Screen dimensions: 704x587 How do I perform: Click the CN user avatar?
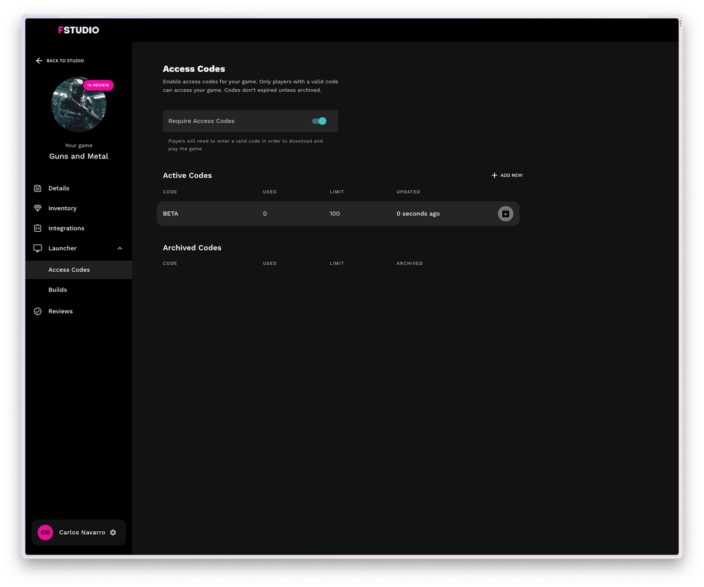point(45,532)
